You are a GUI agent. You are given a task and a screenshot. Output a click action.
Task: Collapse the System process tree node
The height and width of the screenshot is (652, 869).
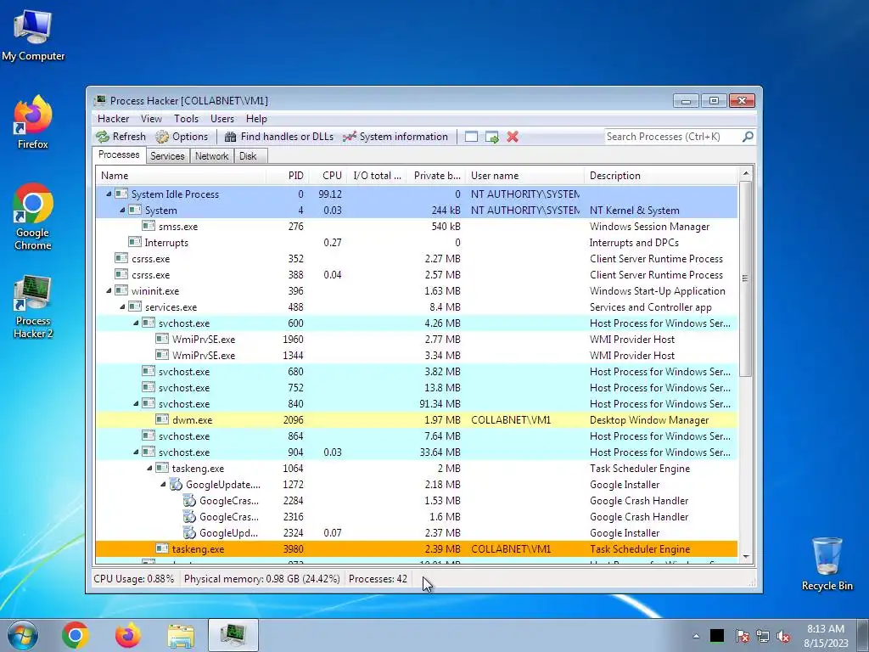pyautogui.click(x=122, y=211)
